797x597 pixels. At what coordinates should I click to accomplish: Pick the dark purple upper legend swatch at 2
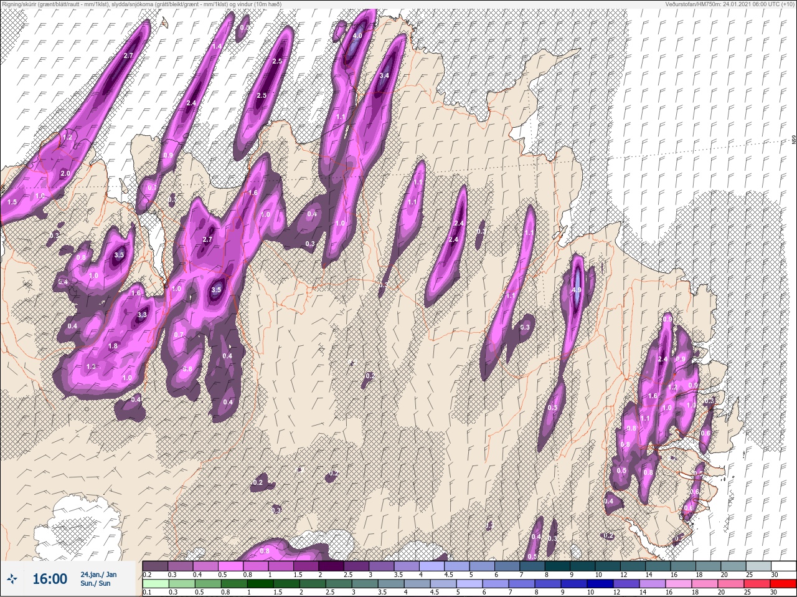point(332,566)
